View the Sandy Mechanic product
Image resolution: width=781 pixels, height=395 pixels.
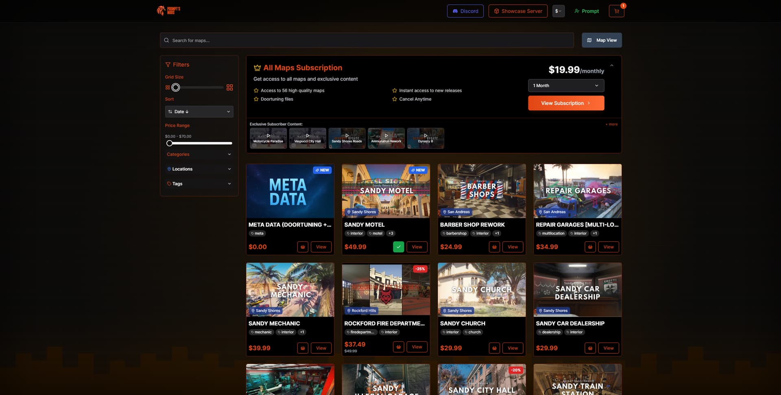pyautogui.click(x=321, y=348)
